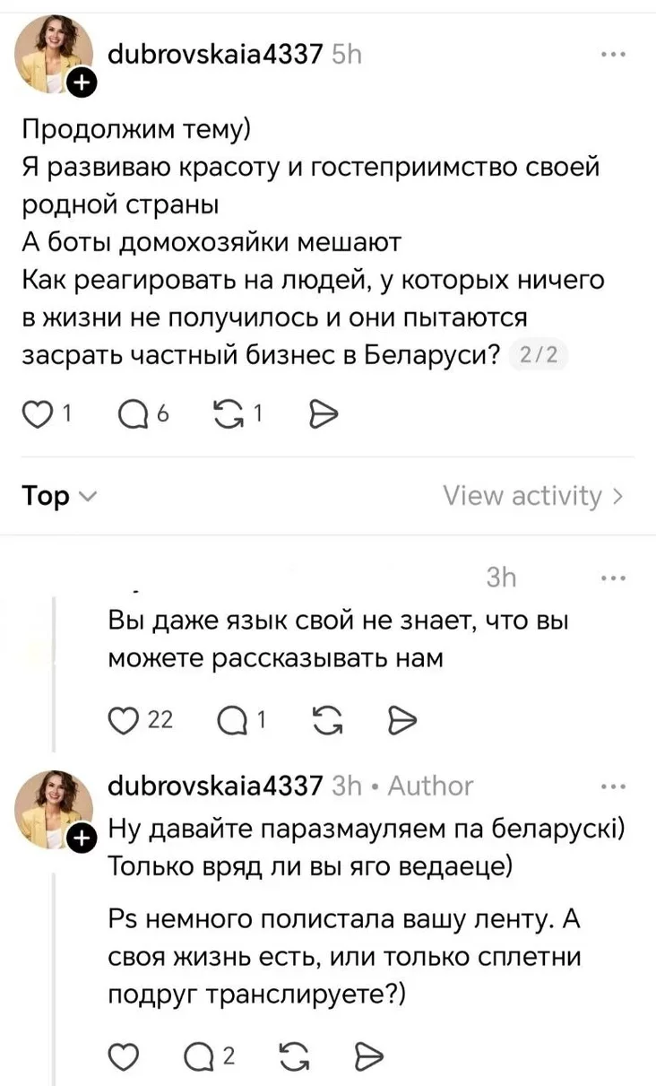This screenshot has height=1086, width=656.
Task: Open more options for the main post
Action: tap(613, 56)
